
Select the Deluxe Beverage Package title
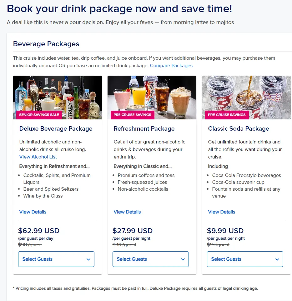point(56,128)
